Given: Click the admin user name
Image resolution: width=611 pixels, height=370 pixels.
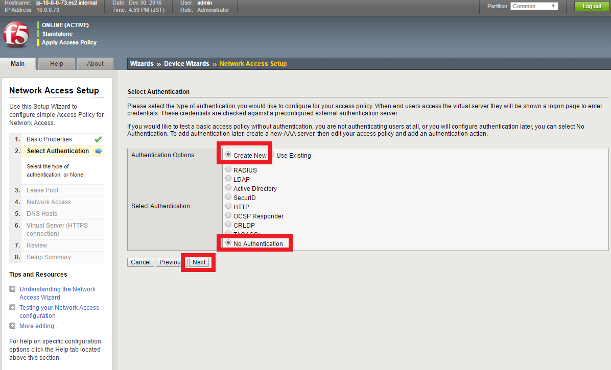Looking at the screenshot, I should pyautogui.click(x=204, y=3).
